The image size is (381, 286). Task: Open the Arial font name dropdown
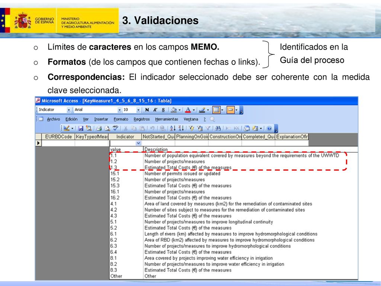click(x=119, y=110)
